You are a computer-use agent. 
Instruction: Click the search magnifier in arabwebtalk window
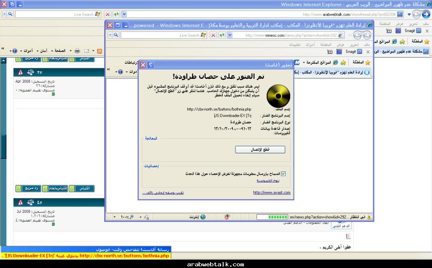click(x=10, y=14)
